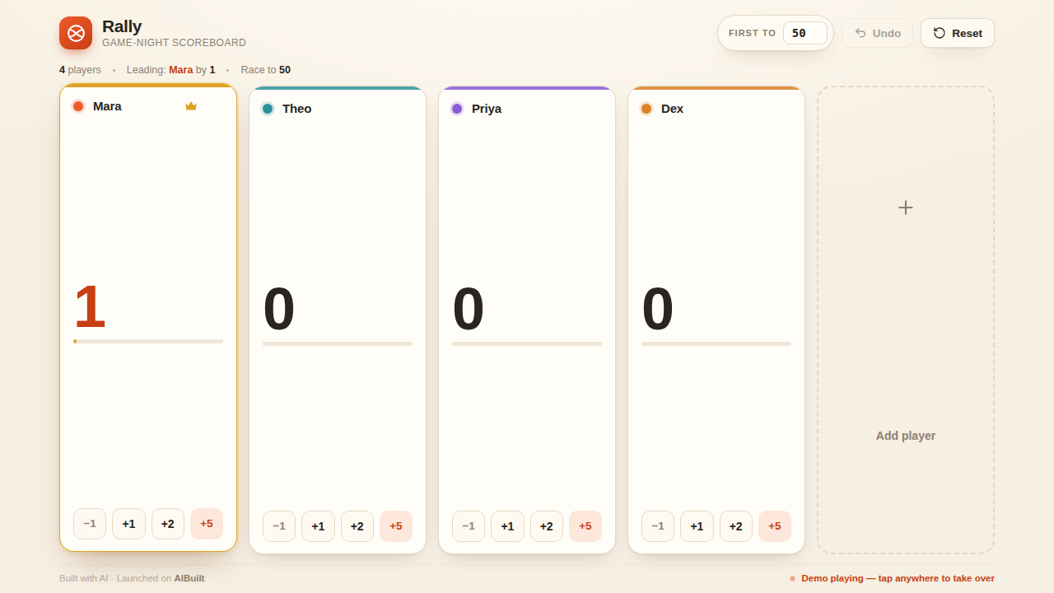This screenshot has width=1054, height=593.
Task: Add 2 points to Theo
Action: [x=357, y=526]
